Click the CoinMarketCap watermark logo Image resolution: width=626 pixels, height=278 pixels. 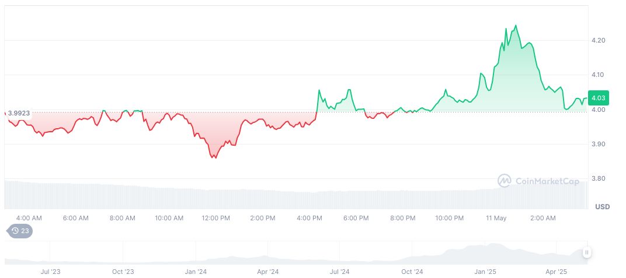coord(538,181)
